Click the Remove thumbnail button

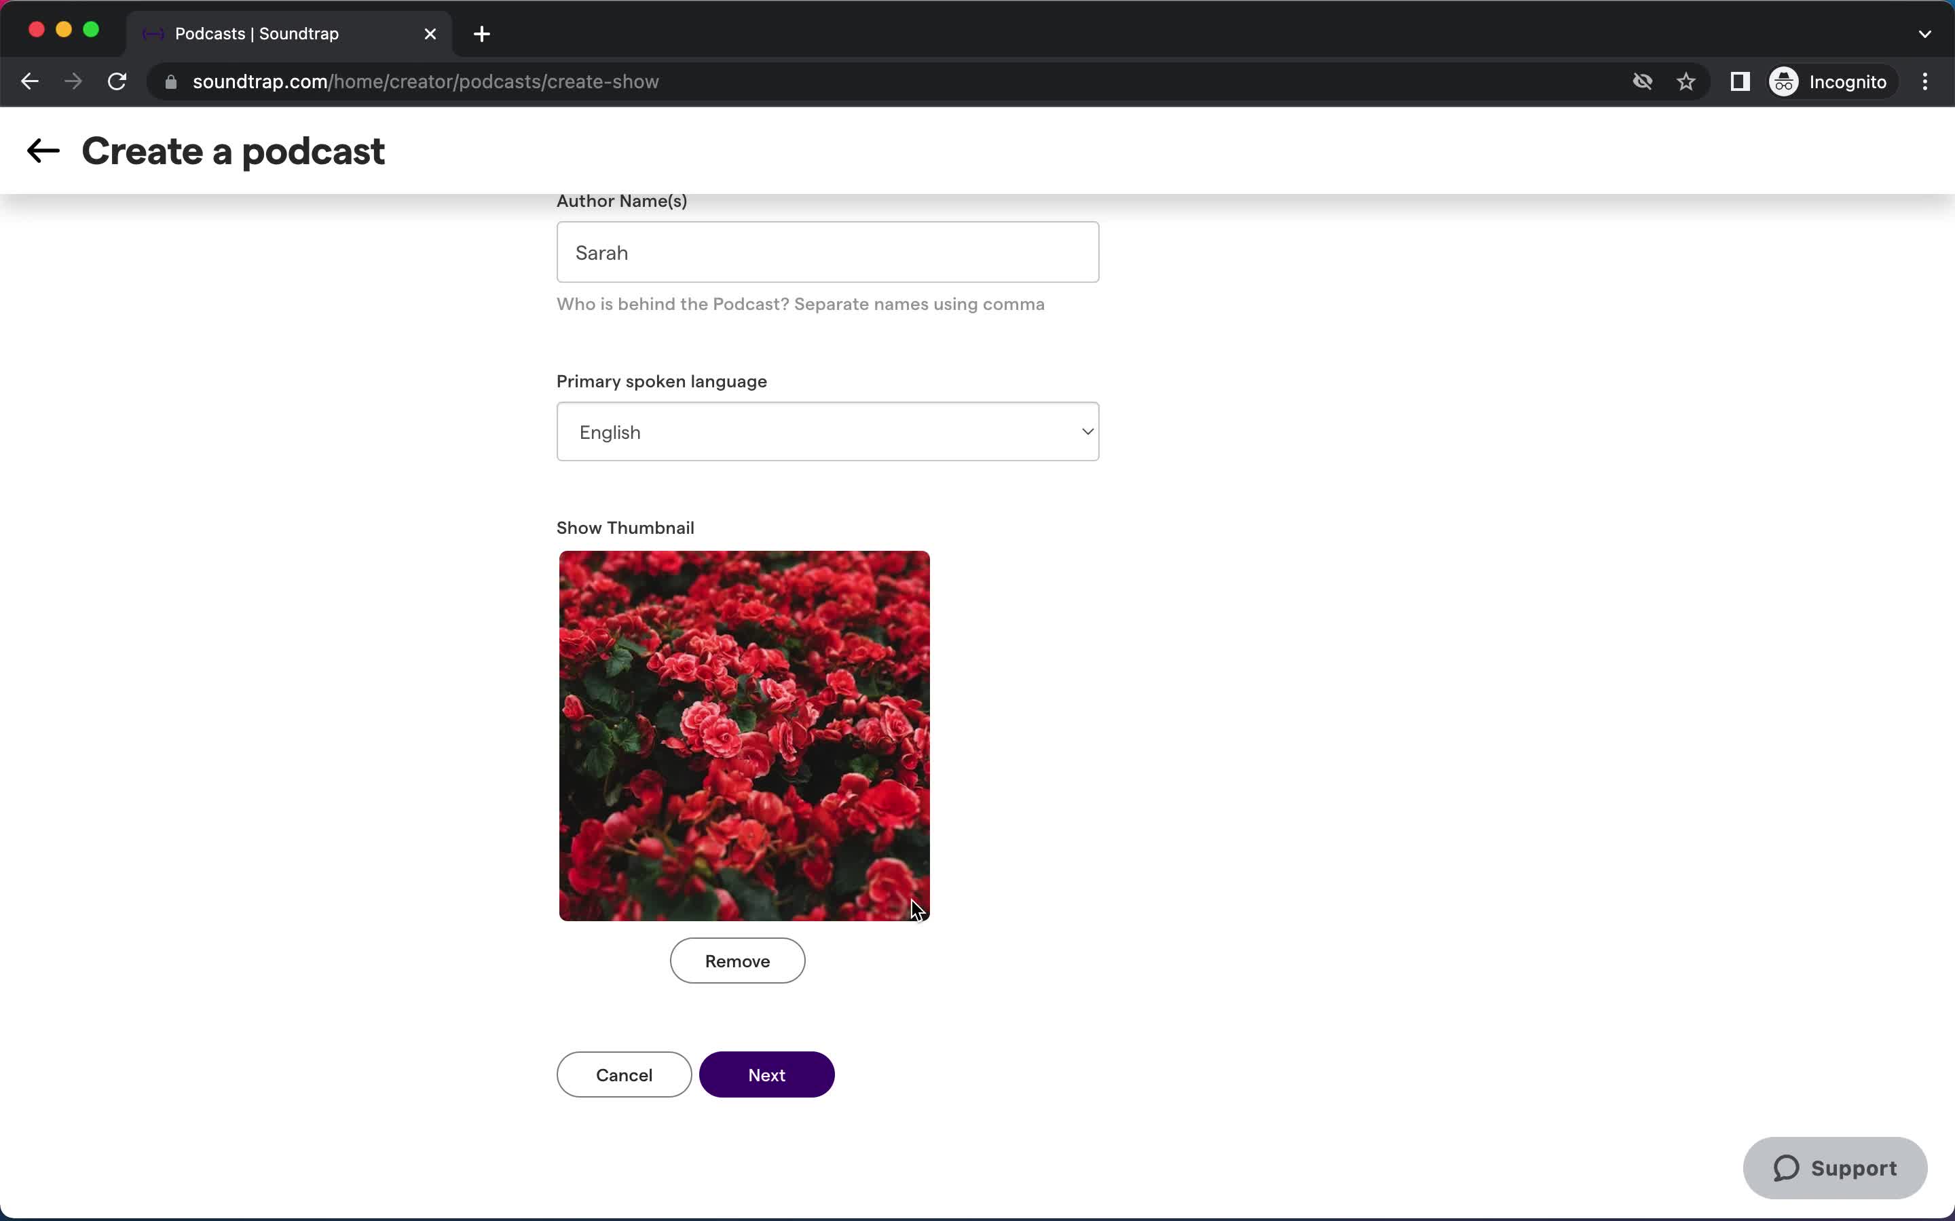737,959
